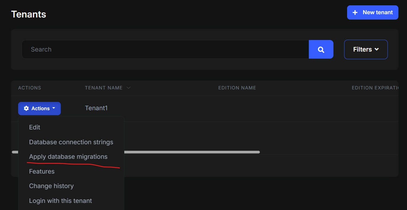The width and height of the screenshot is (407, 210).
Task: Click the Actions column header
Action: coord(30,88)
